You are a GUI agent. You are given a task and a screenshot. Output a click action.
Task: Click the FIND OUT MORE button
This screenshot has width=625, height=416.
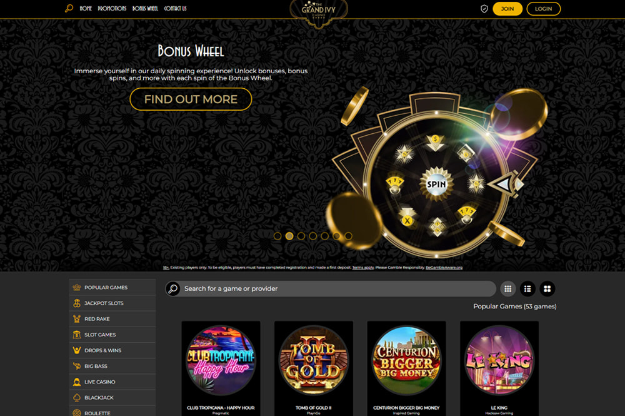tap(191, 99)
